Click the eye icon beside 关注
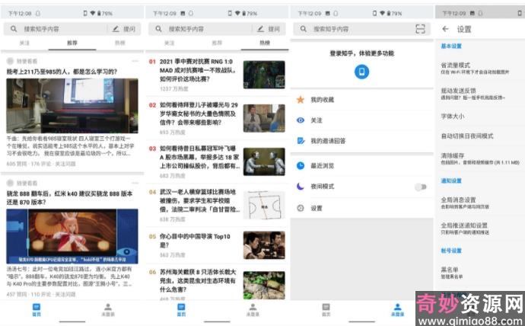Image resolution: width=525 pixels, height=326 pixels. coord(301,120)
